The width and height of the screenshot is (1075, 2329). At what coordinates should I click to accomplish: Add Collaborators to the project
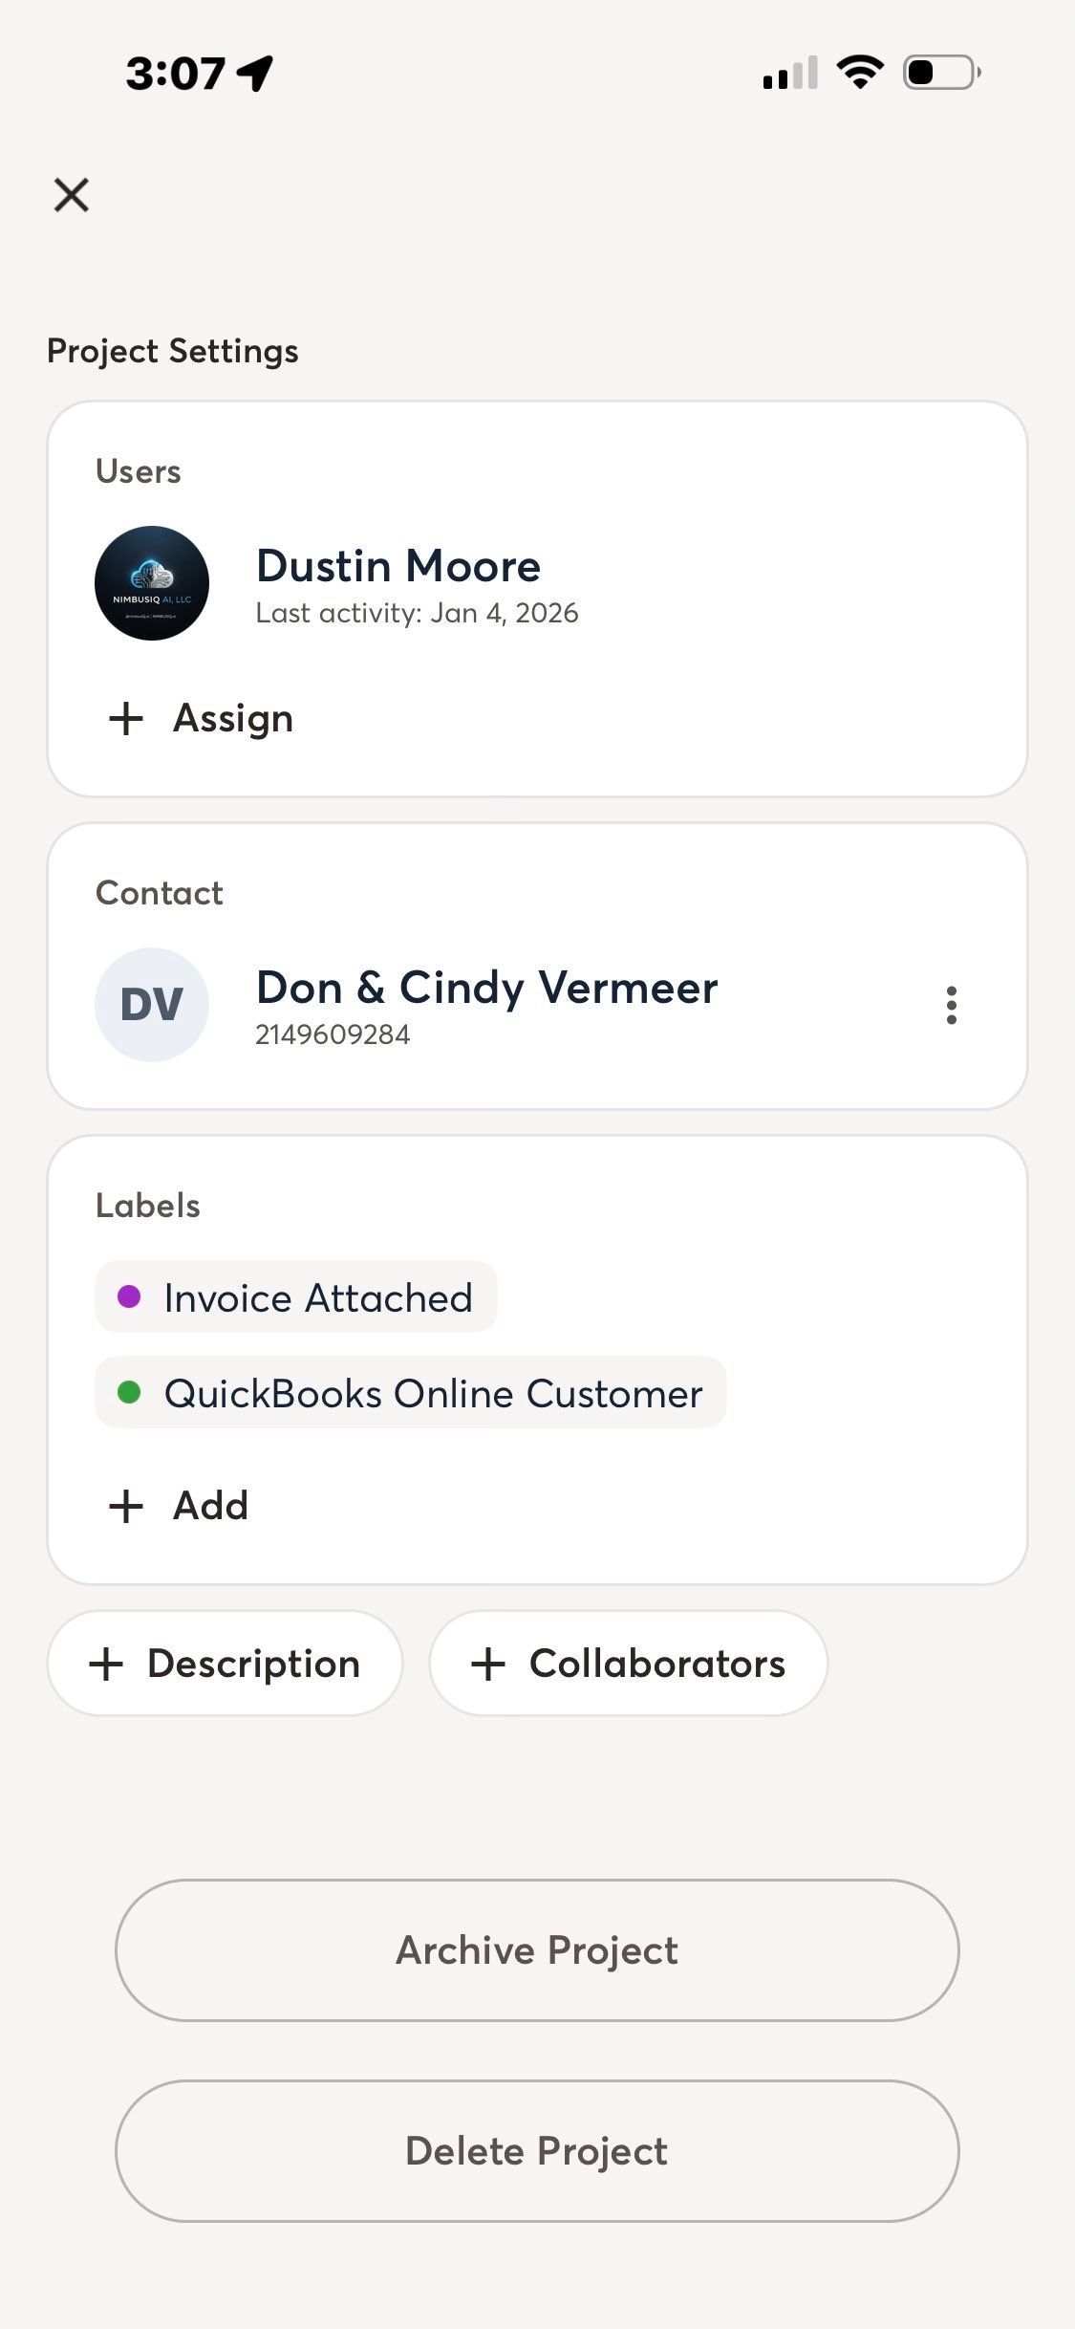[x=629, y=1664]
